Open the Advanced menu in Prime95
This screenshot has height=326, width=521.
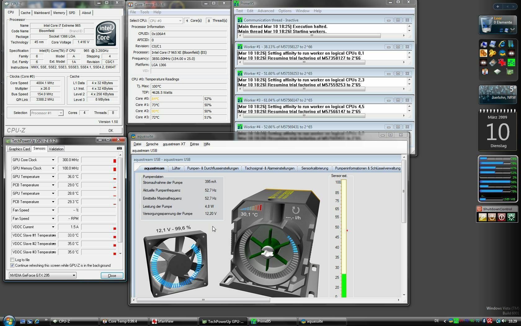[265, 11]
